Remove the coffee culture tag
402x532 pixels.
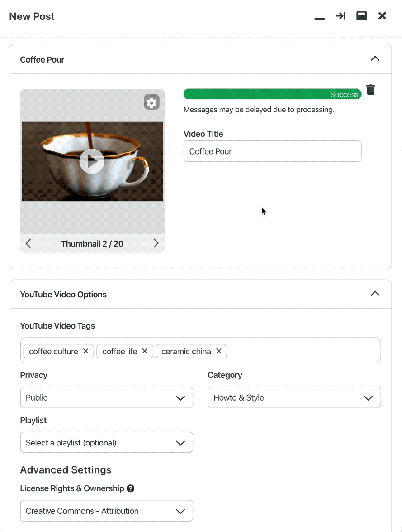(x=85, y=351)
